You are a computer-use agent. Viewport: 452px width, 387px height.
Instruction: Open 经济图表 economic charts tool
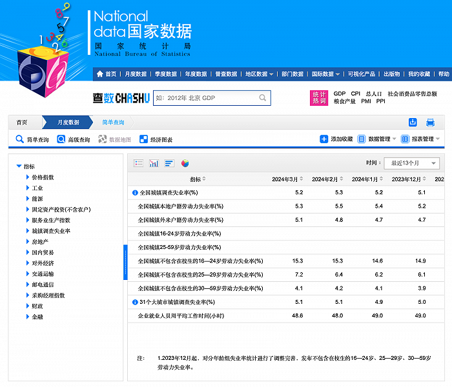[156, 139]
